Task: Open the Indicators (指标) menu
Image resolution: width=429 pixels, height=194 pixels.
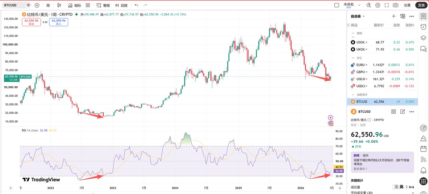Action: pyautogui.click(x=74, y=5)
